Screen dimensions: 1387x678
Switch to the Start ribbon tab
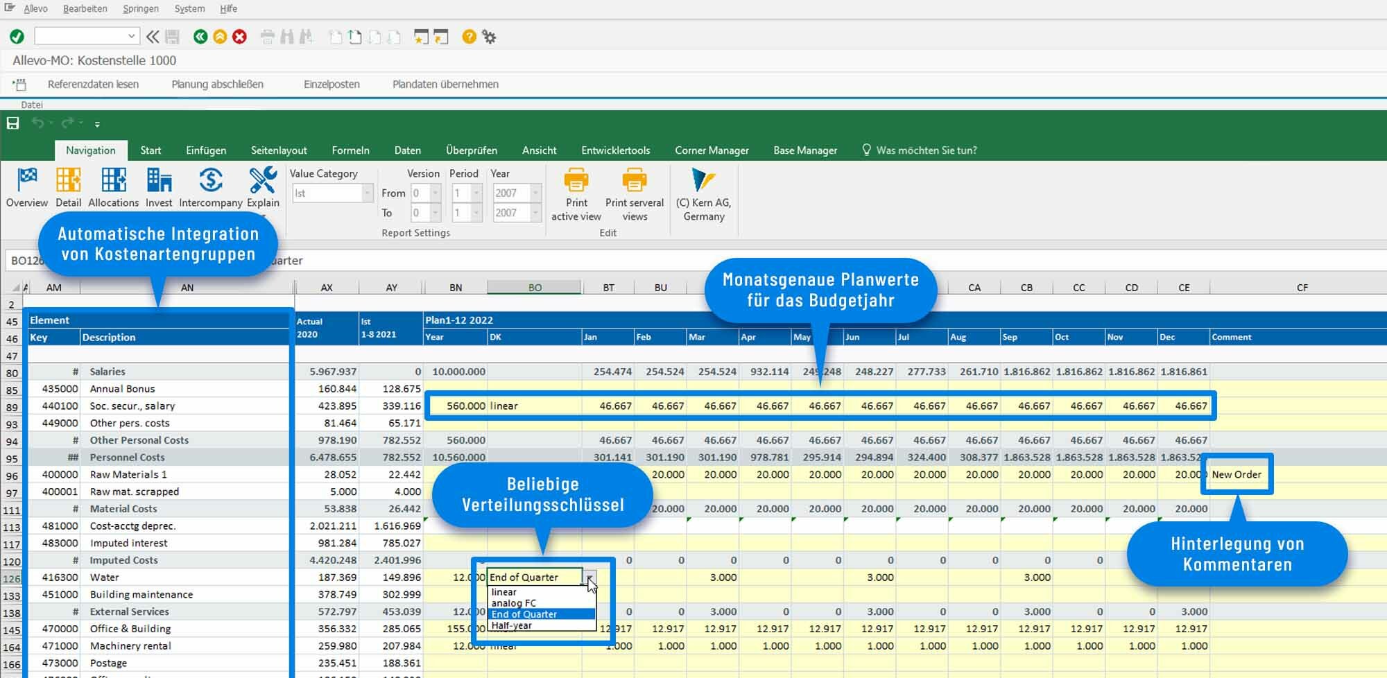click(x=150, y=150)
